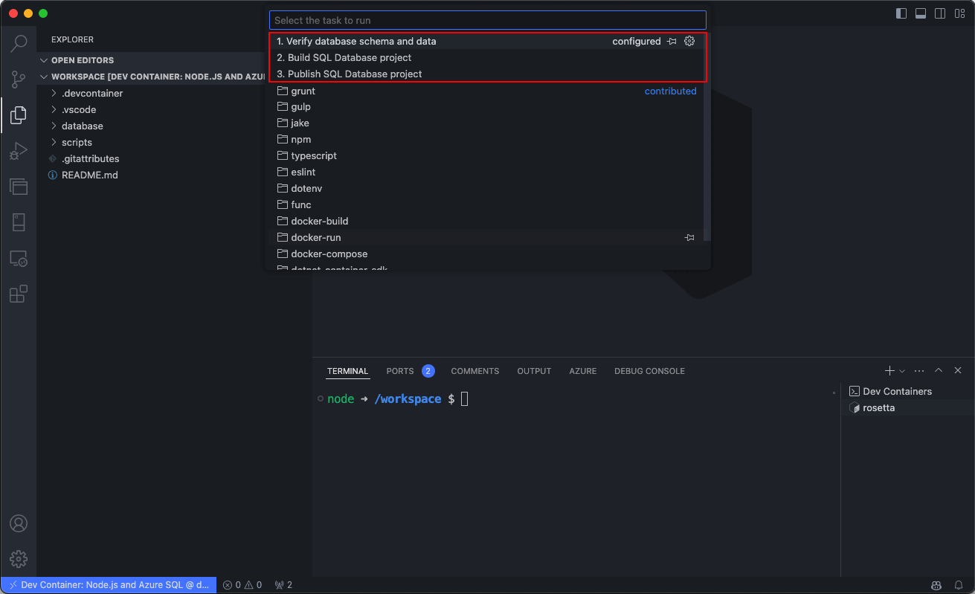Click the contributed link
Image resolution: width=975 pixels, height=594 pixels.
(x=670, y=91)
